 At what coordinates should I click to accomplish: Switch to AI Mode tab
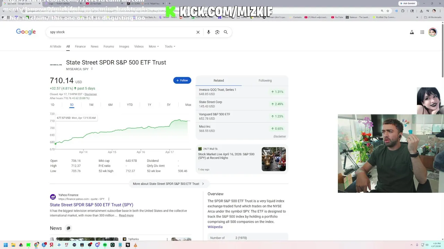pos(55,46)
